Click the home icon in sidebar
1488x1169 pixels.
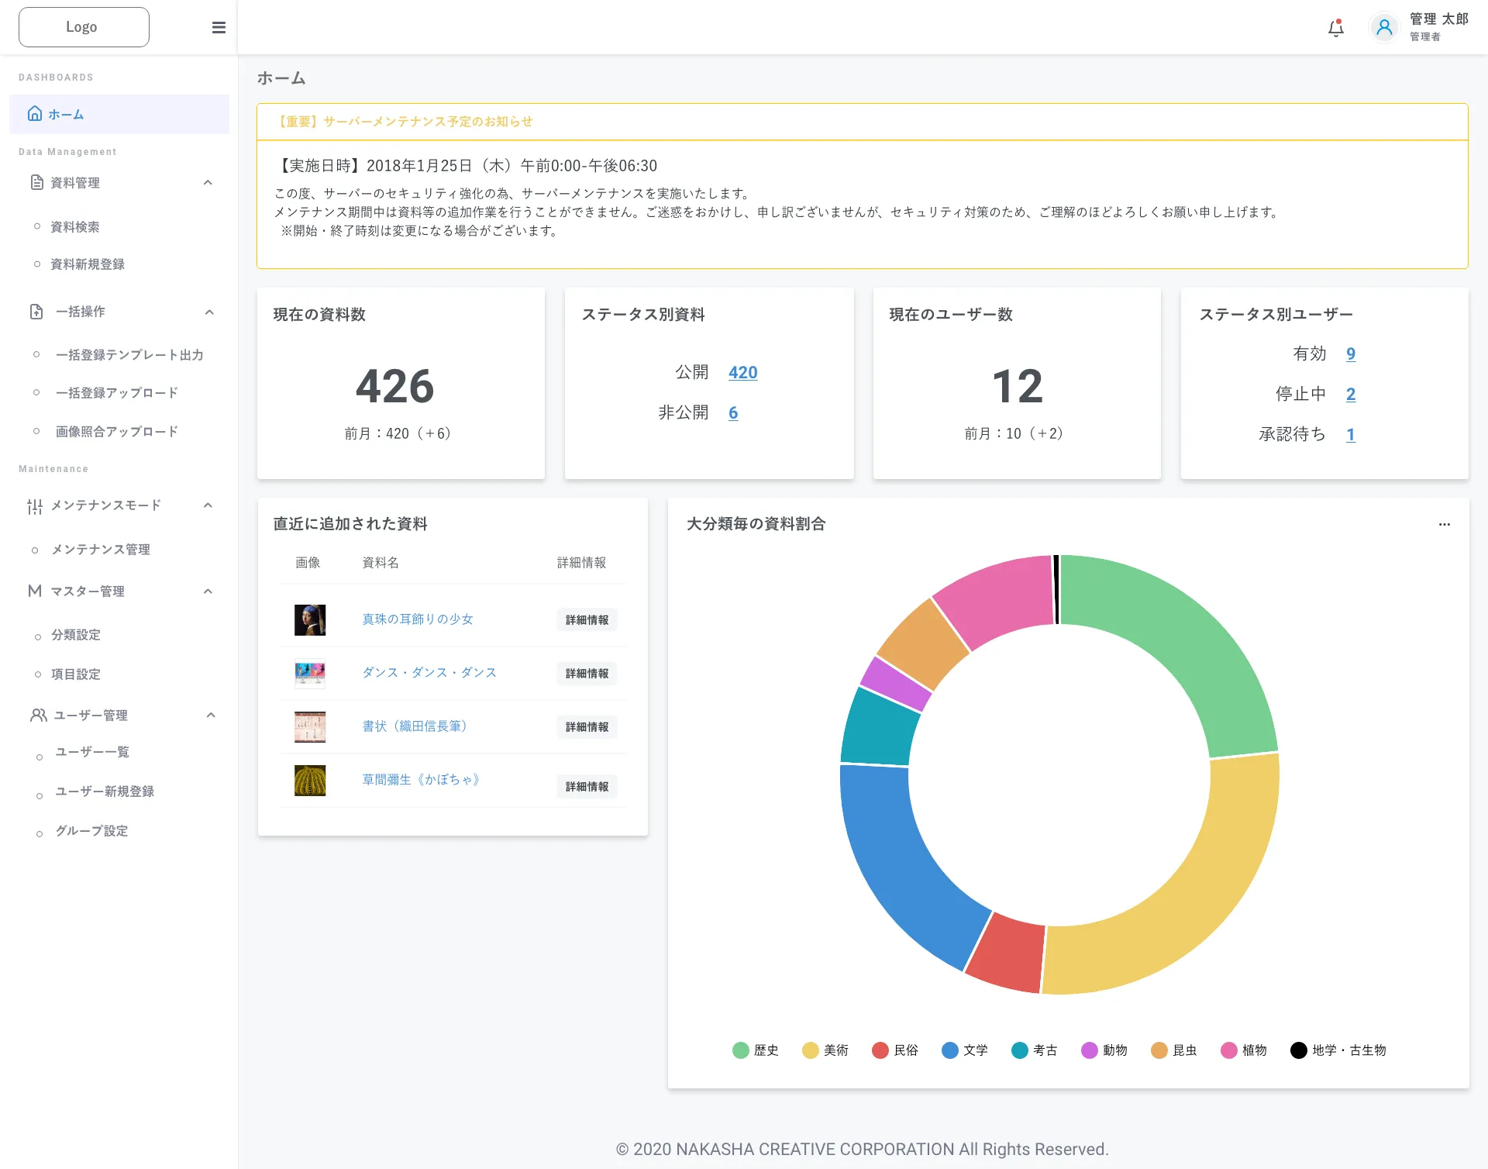tap(35, 114)
